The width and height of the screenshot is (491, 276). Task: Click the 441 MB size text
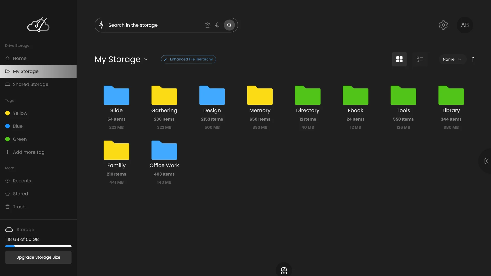coord(116,182)
